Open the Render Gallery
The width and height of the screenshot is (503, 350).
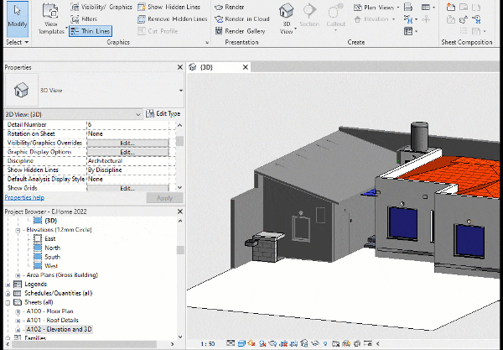(x=241, y=31)
